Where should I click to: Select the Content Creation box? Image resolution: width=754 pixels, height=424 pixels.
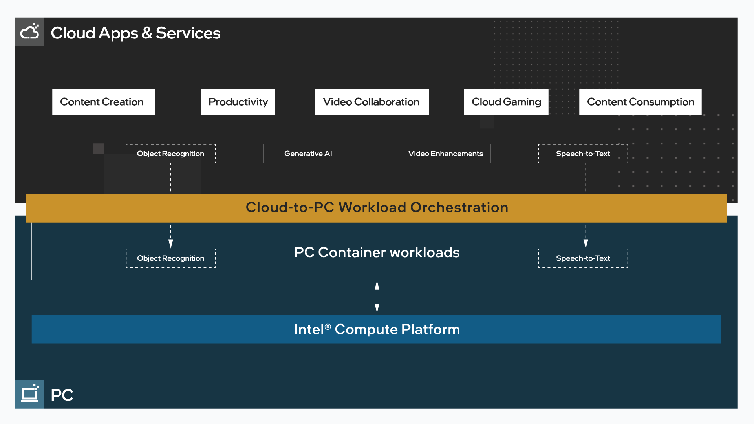point(103,102)
